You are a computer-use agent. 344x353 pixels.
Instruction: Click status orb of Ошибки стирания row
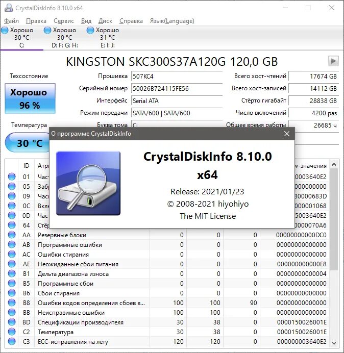point(12,254)
